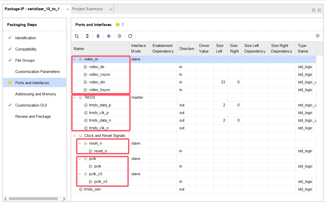
Task: Click the Clock and Reset Signals folder icon
Action: click(81, 136)
